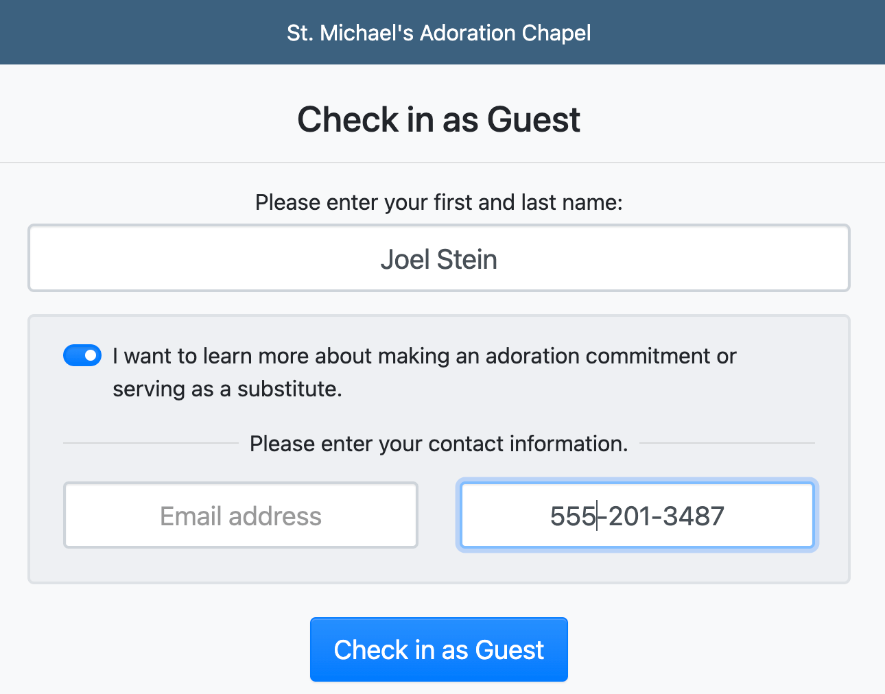
Task: Click the large Check in as Guest heading
Action: [x=439, y=120]
